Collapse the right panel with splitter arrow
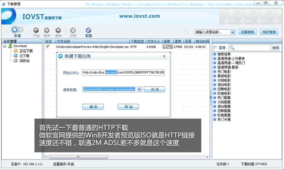 (x=211, y=98)
